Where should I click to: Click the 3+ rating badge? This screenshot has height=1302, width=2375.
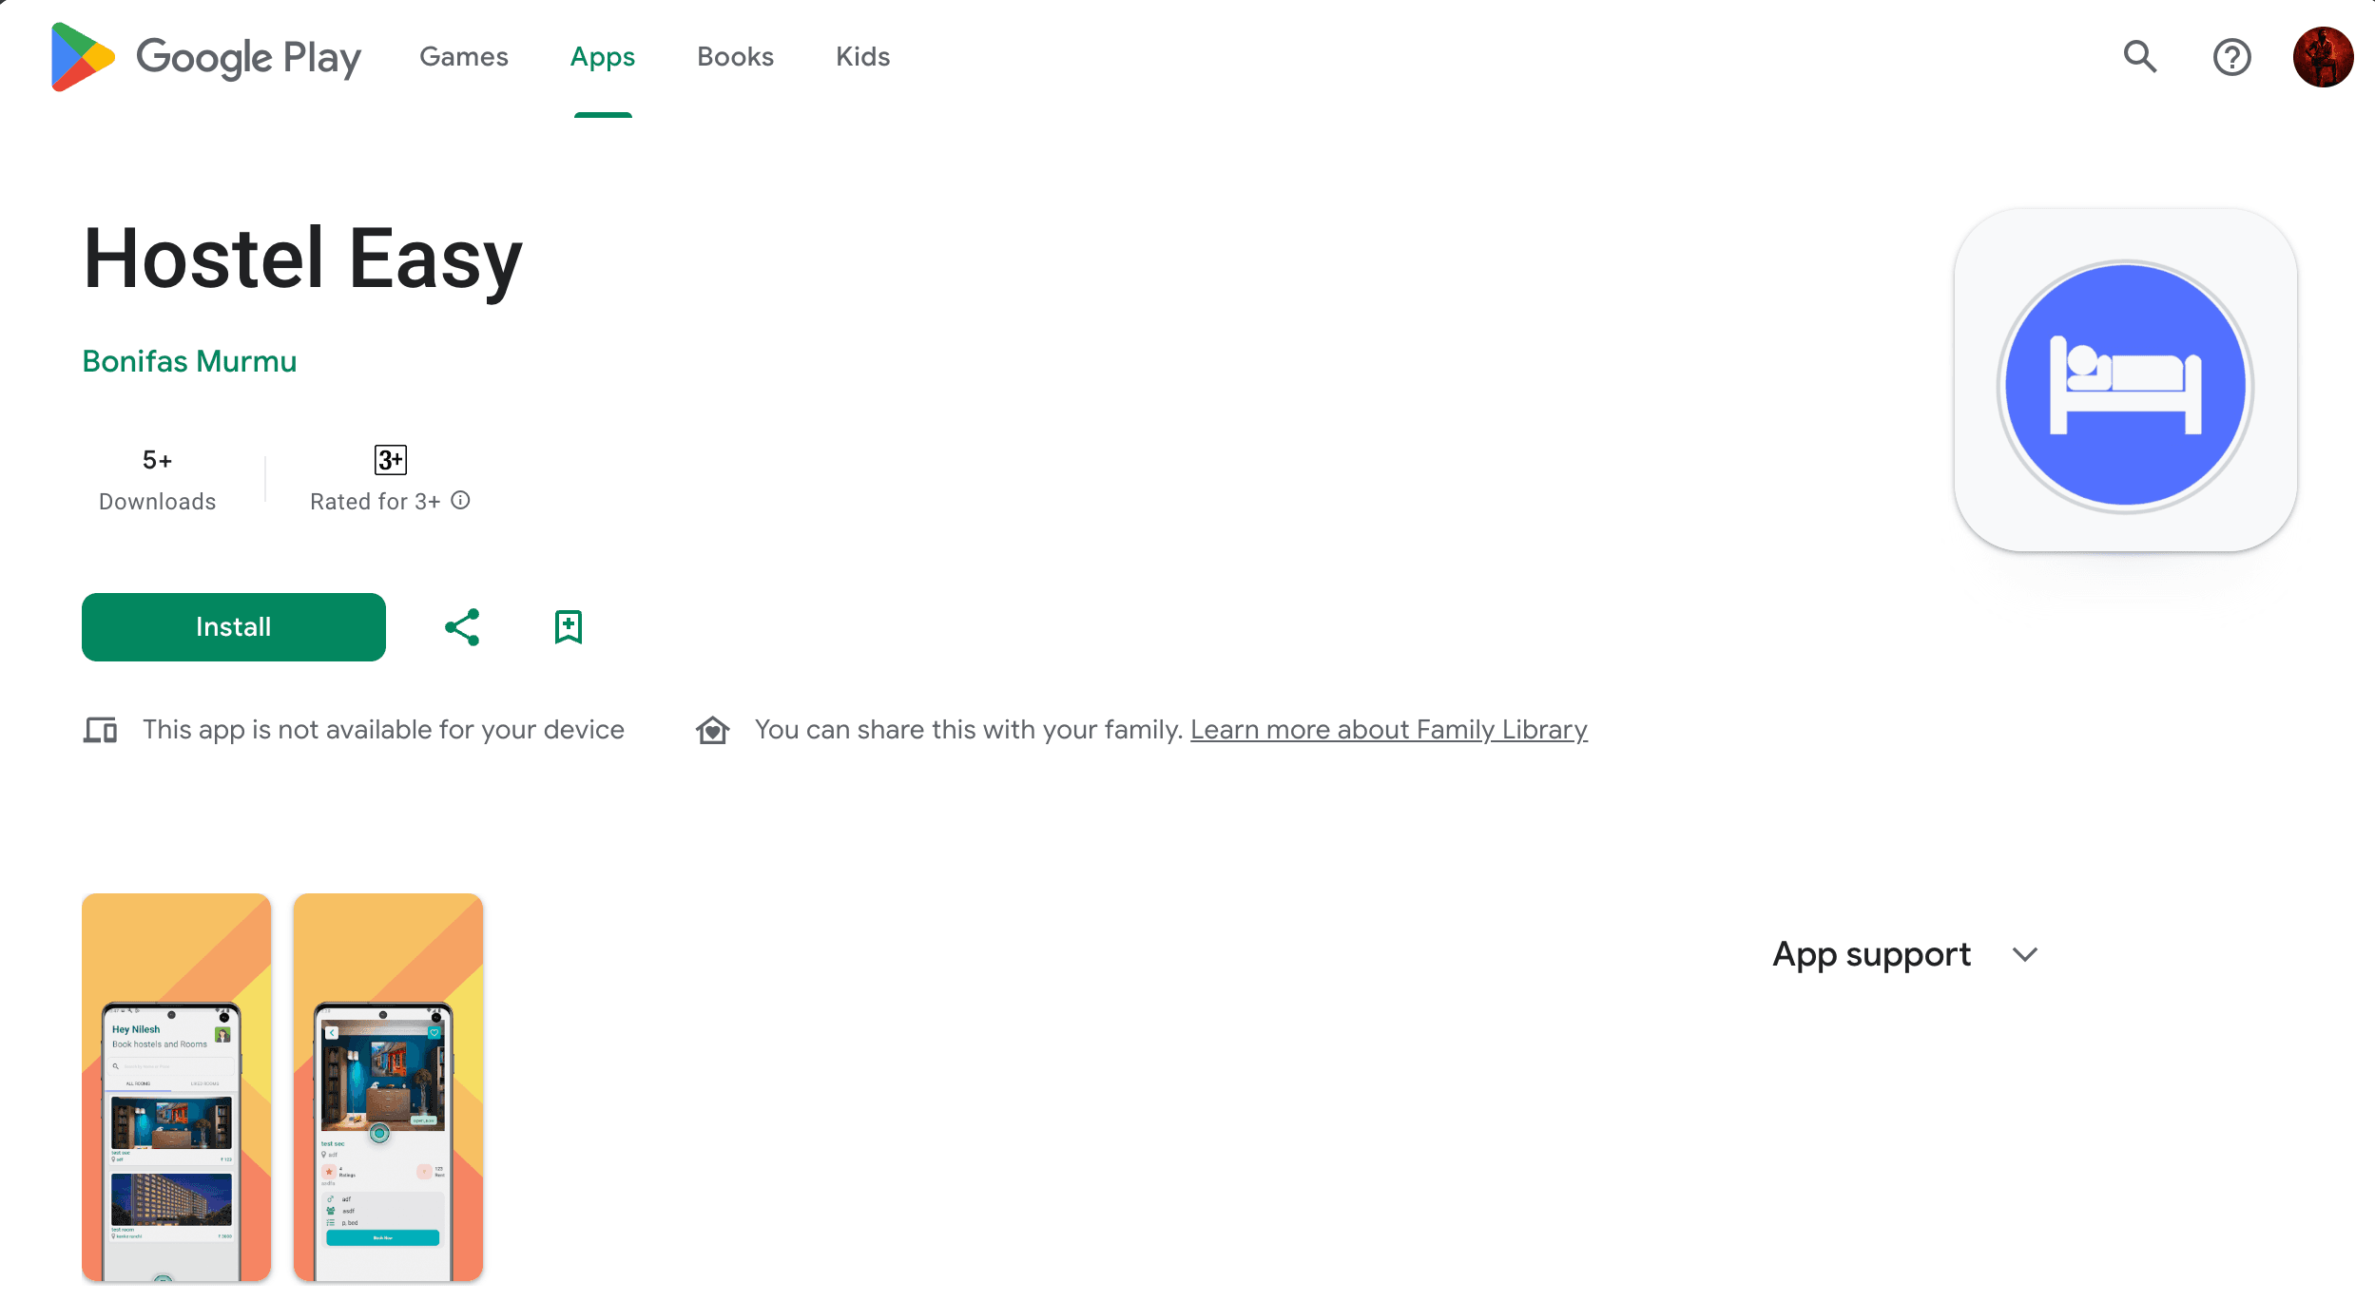pos(390,460)
